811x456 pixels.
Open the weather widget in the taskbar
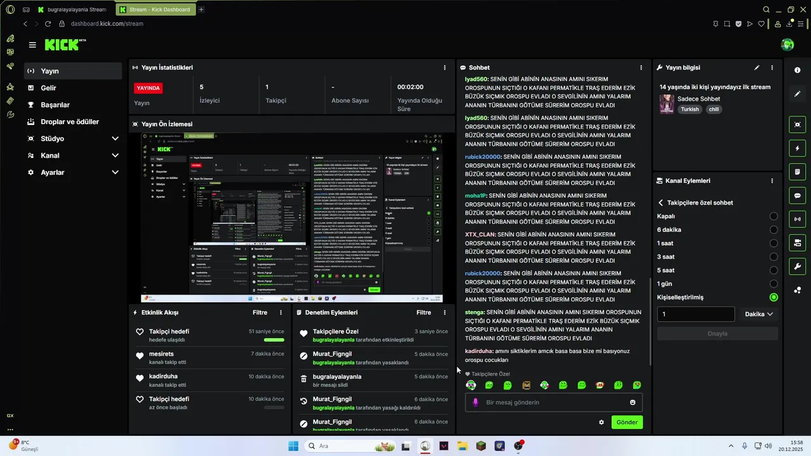(x=23, y=446)
